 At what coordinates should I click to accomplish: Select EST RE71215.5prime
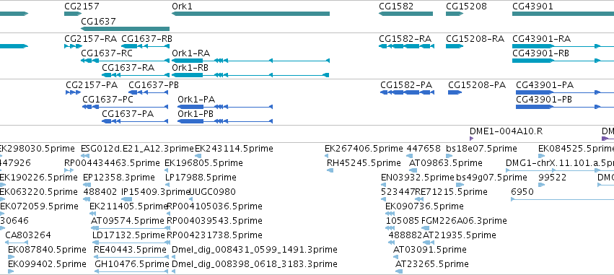pos(451,192)
